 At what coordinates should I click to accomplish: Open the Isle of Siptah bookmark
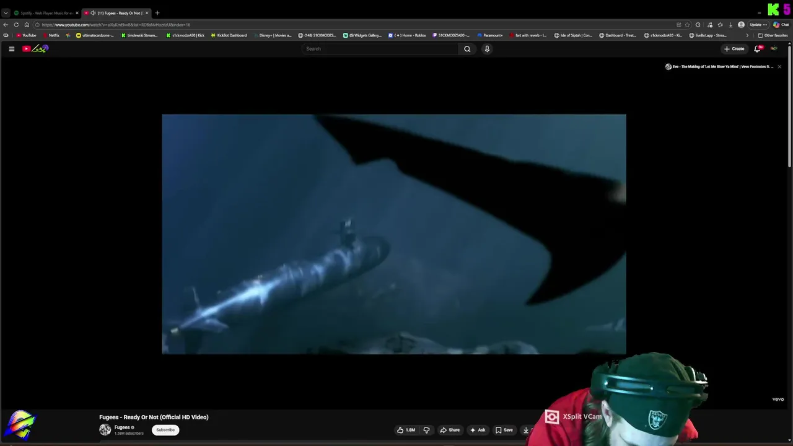click(x=573, y=35)
